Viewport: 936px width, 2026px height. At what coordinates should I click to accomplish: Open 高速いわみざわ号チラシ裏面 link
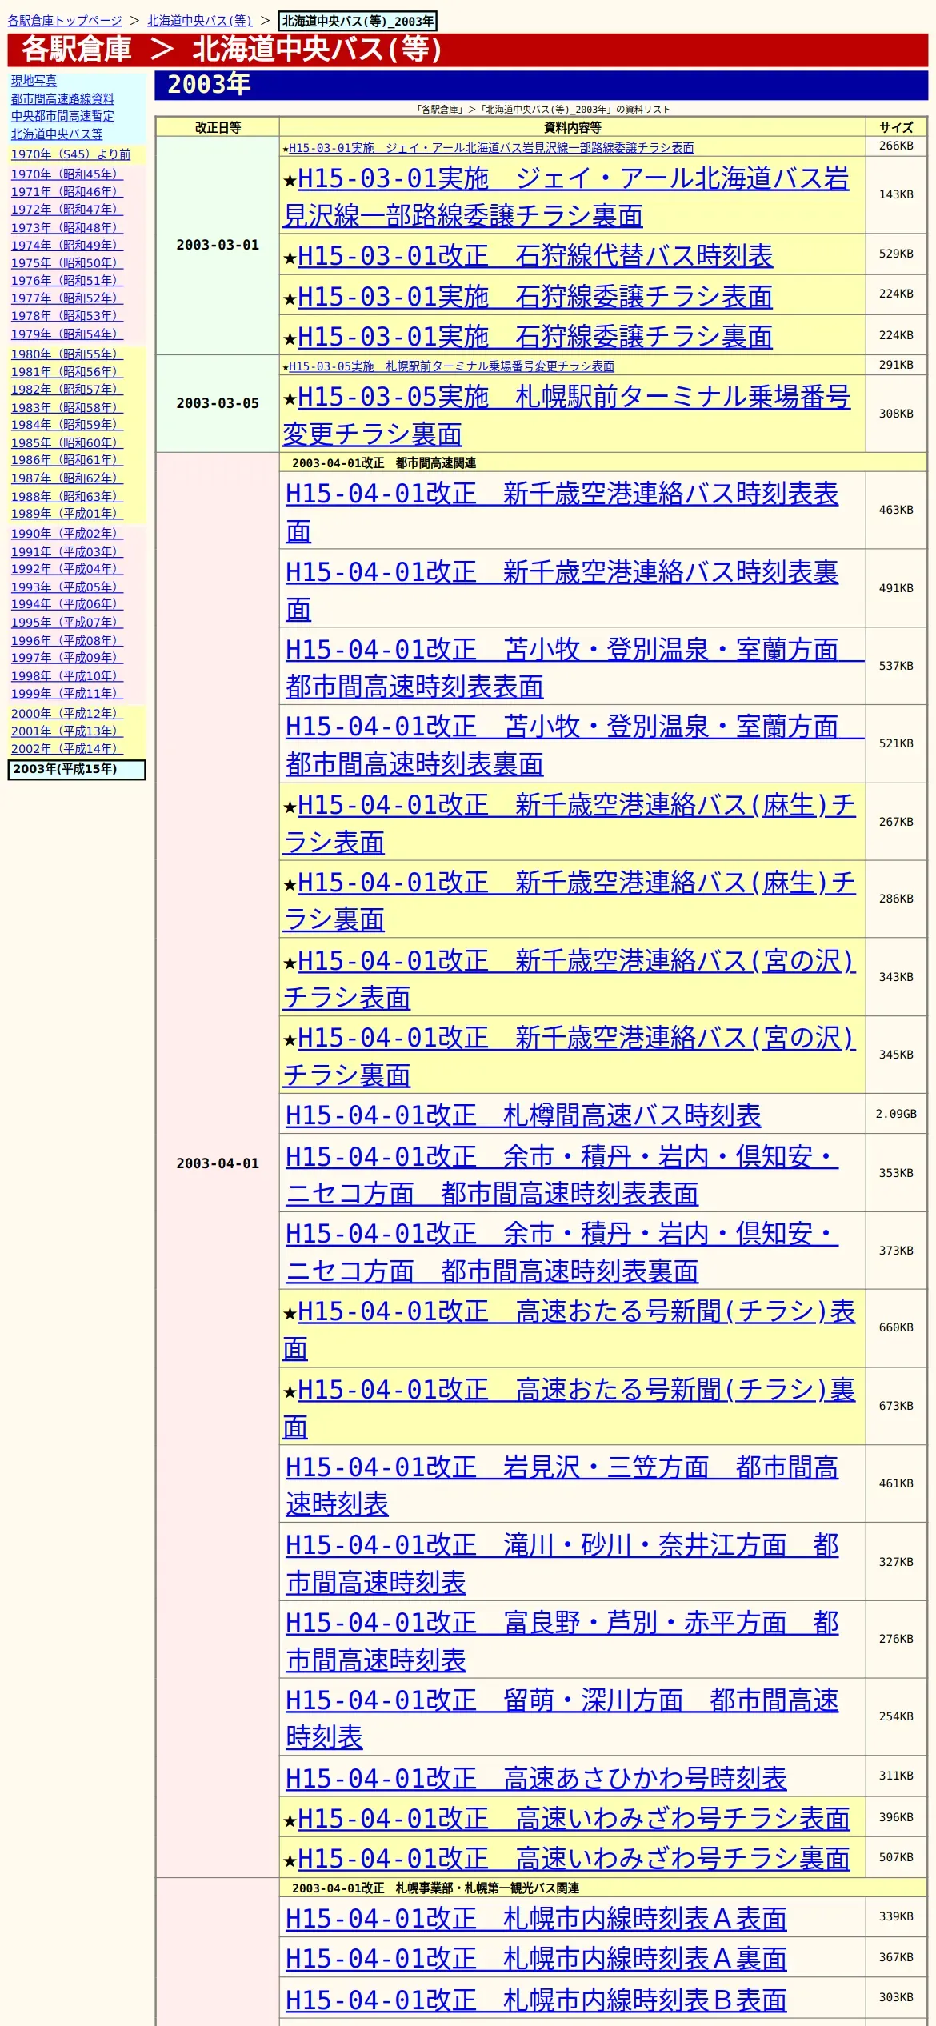point(574,1858)
